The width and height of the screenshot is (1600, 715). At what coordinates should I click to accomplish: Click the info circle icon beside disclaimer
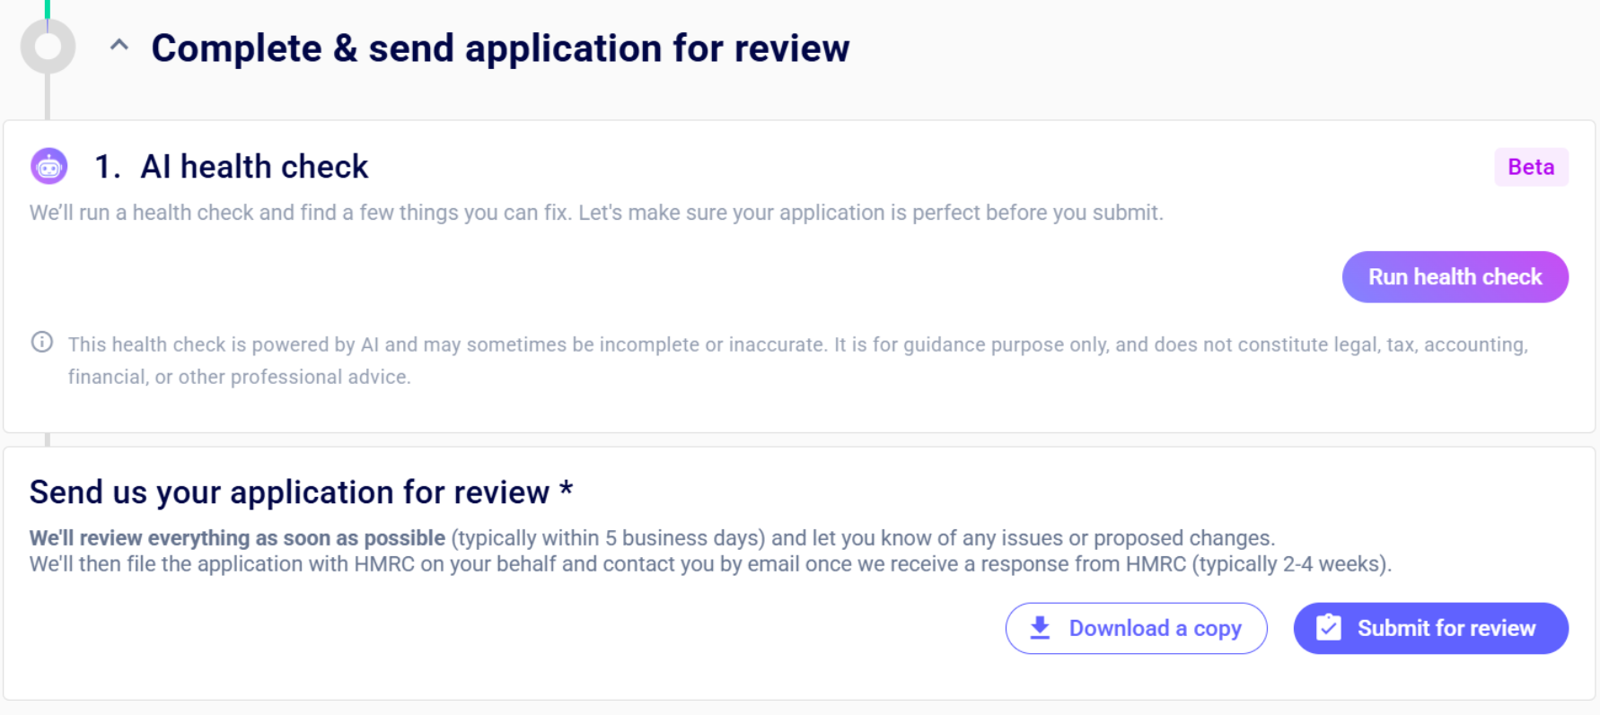tap(42, 342)
